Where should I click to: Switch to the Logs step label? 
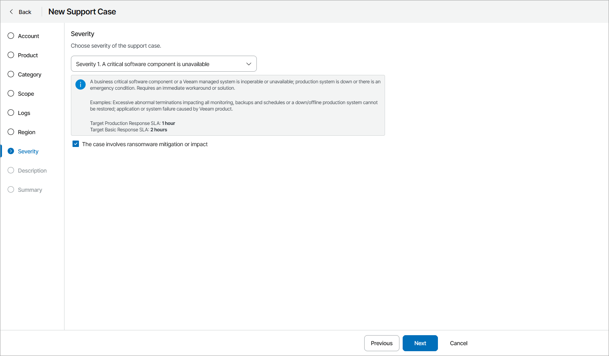[24, 113]
